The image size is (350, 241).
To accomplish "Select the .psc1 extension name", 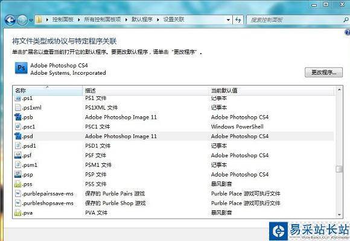I will tap(28, 127).
